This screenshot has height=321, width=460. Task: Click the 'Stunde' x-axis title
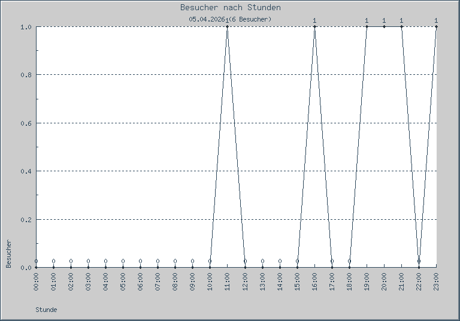[46, 310]
